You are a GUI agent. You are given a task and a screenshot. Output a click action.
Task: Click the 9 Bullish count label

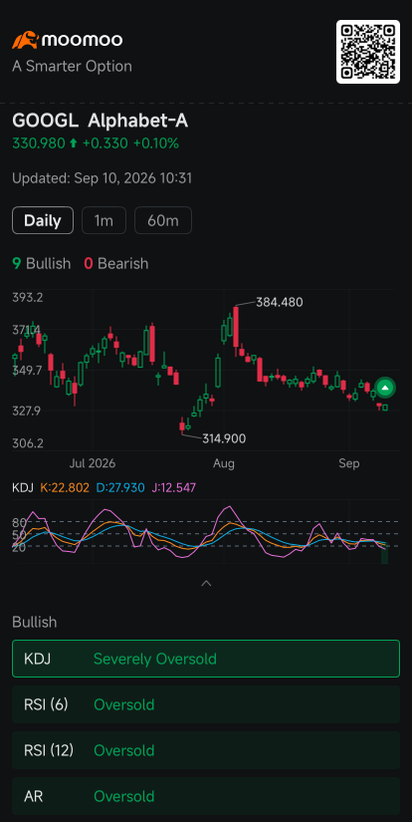[42, 263]
